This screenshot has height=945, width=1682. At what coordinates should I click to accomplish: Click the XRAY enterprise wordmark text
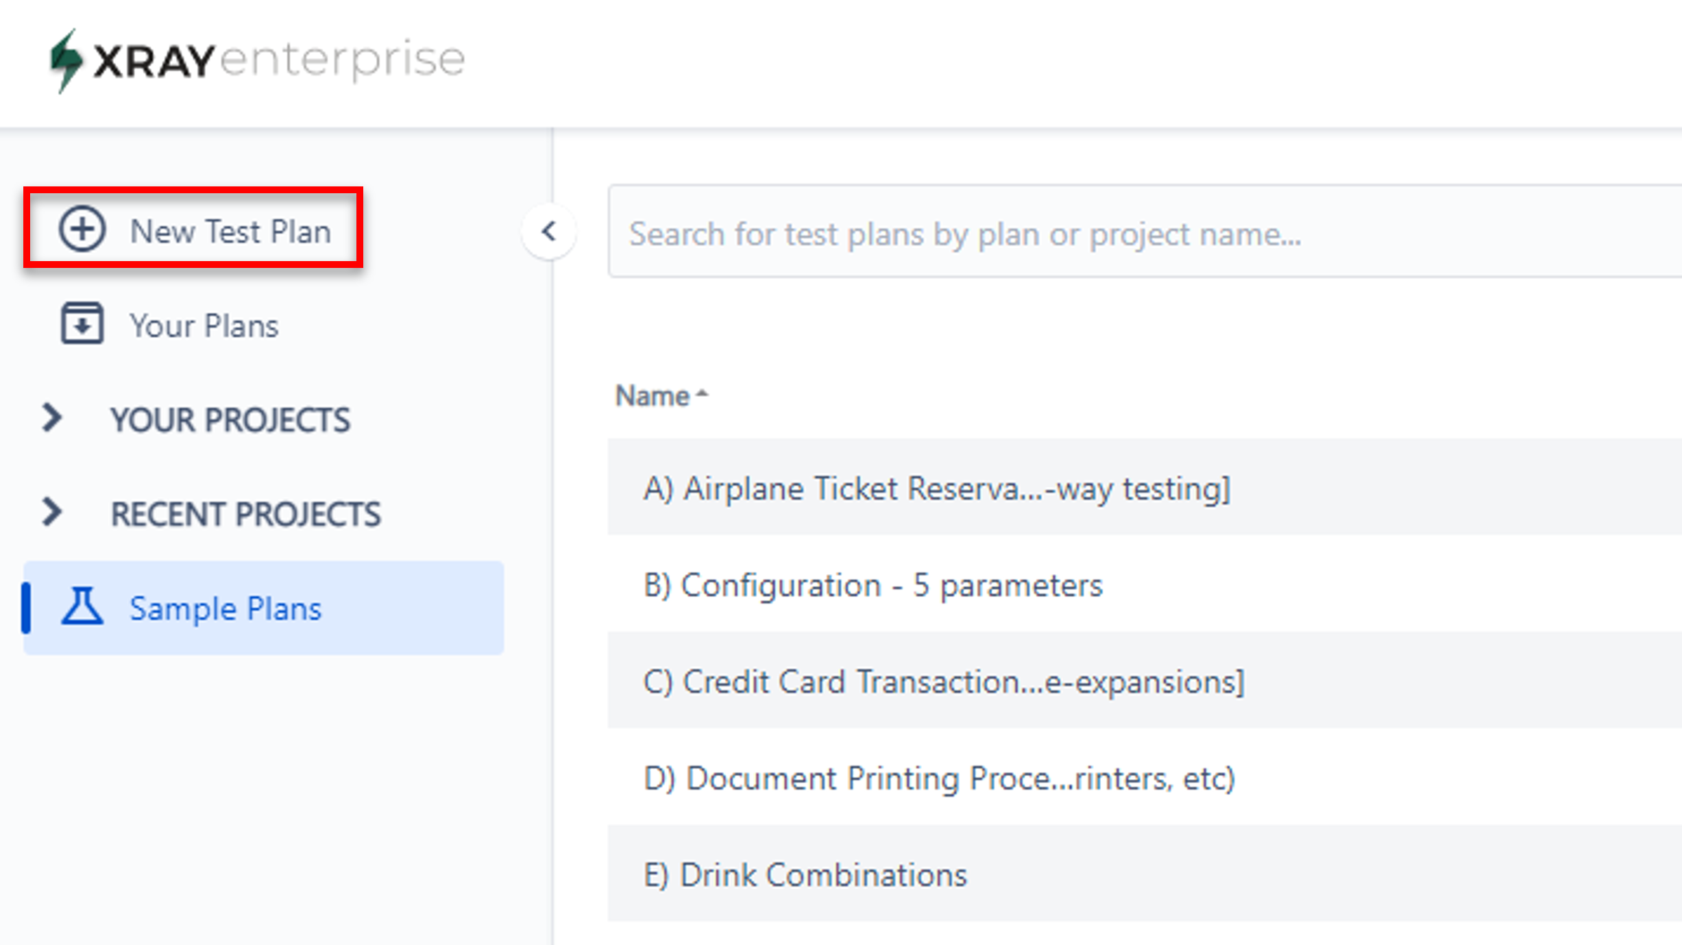click(x=280, y=60)
